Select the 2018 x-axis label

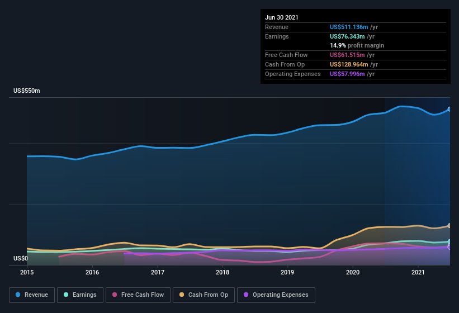point(223,272)
